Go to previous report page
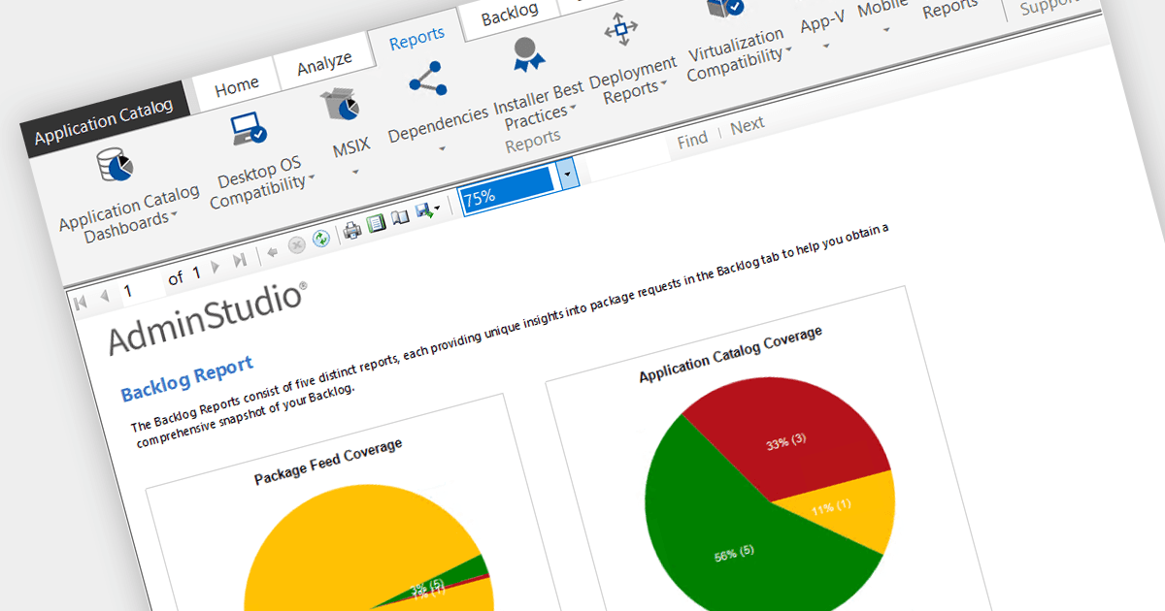 pos(105,294)
